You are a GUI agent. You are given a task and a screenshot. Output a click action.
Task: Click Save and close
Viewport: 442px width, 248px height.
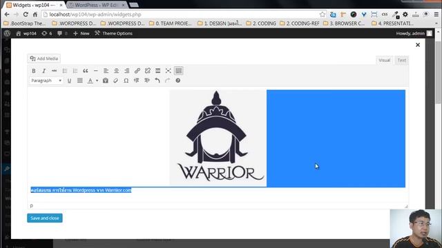[45, 218]
